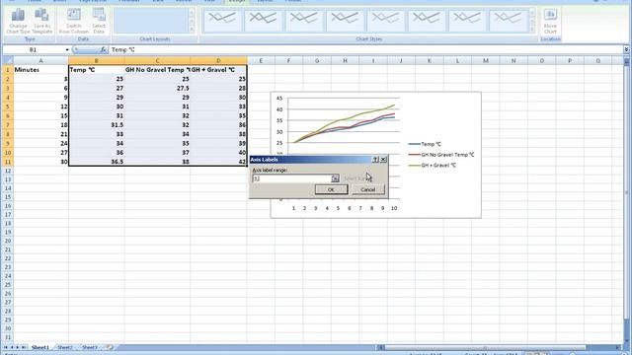Image resolution: width=632 pixels, height=355 pixels.
Task: Select the fifth chart style thumbnail
Action: click(x=386, y=21)
